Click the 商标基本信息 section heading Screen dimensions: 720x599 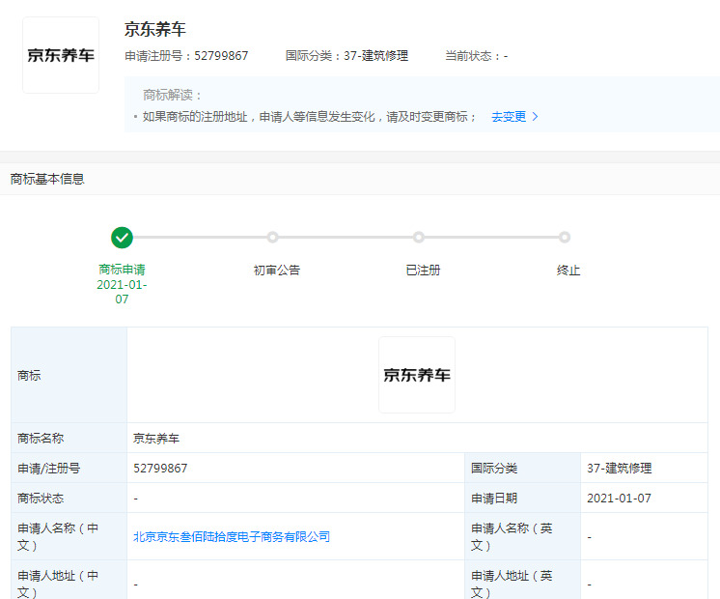click(47, 179)
